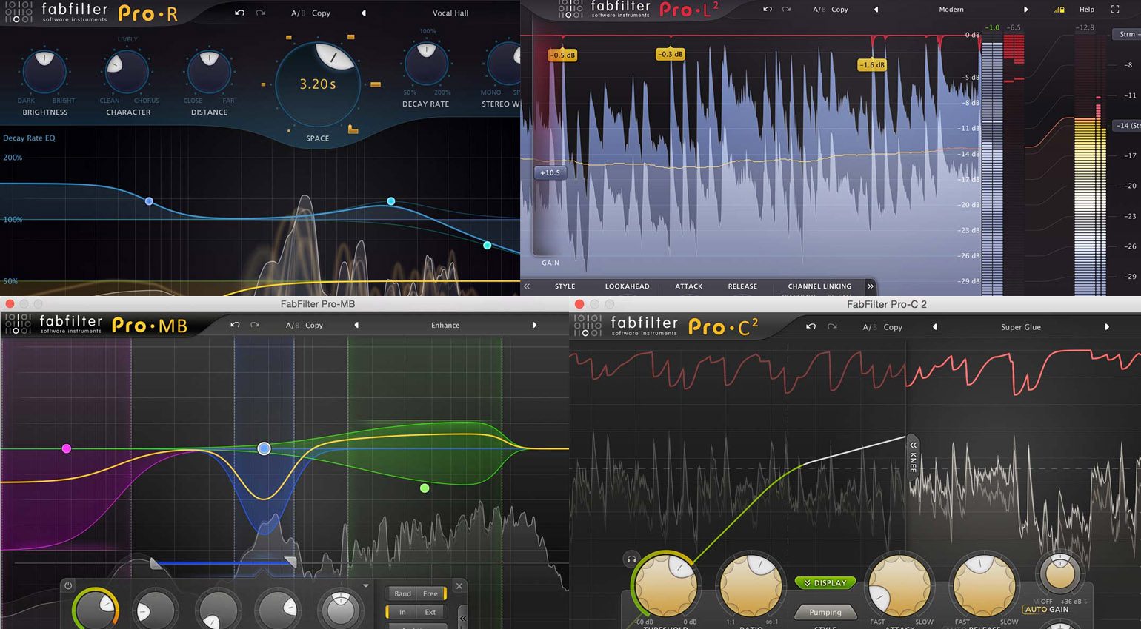This screenshot has width=1141, height=629.
Task: Select Free side-chain mode in Pro-MB
Action: (430, 593)
